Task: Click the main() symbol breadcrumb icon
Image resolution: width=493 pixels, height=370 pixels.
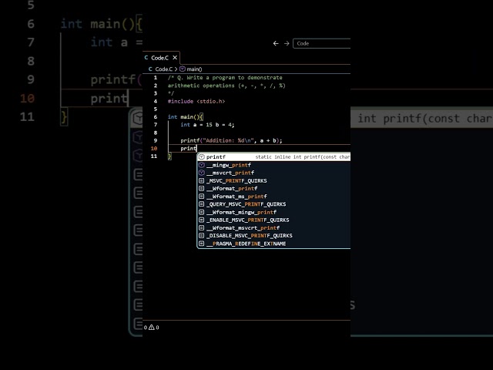Action: pyautogui.click(x=183, y=69)
